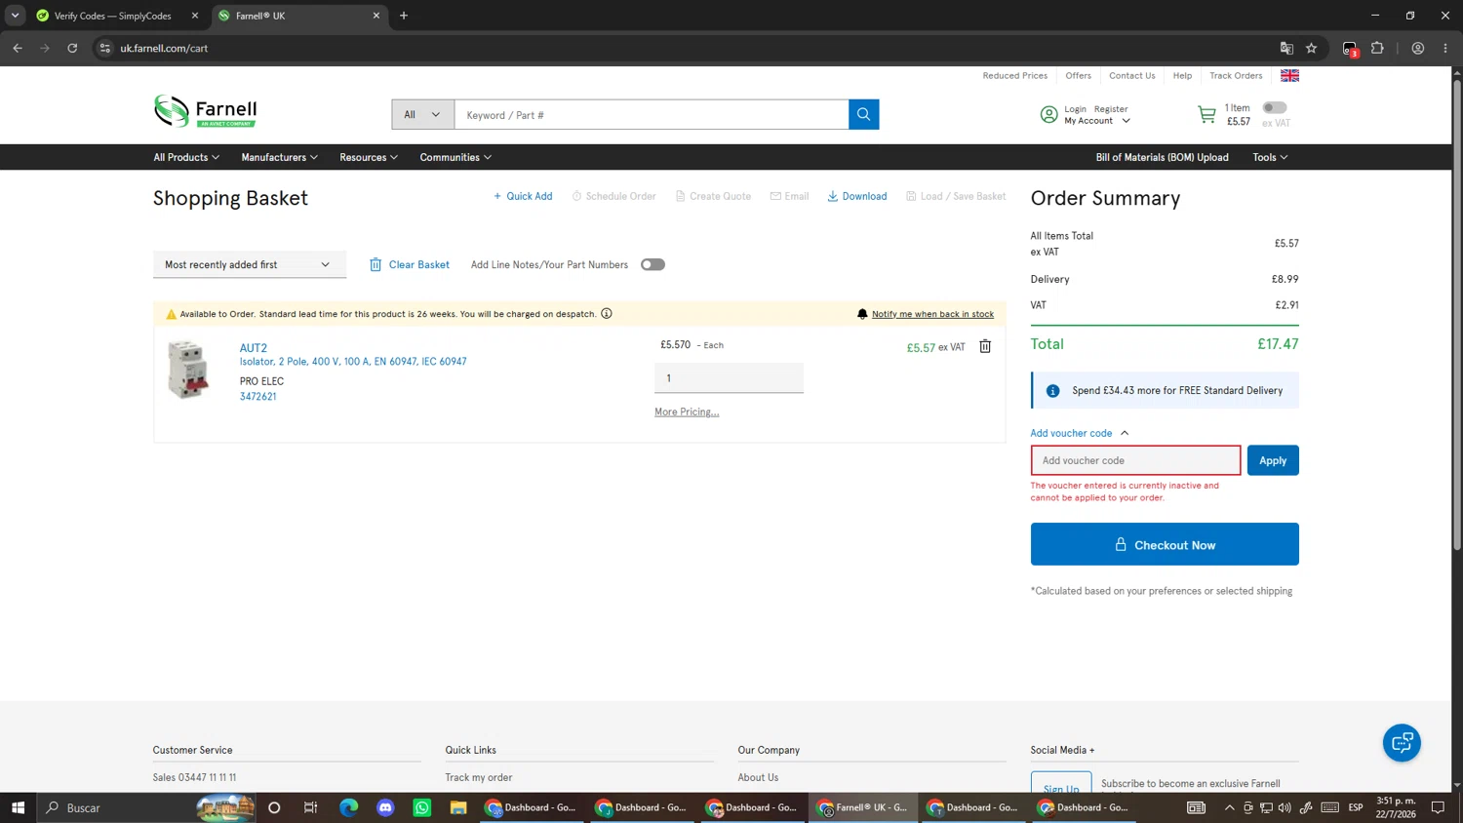This screenshot has height=823, width=1463.
Task: Open File Explorer from taskbar
Action: click(x=458, y=807)
